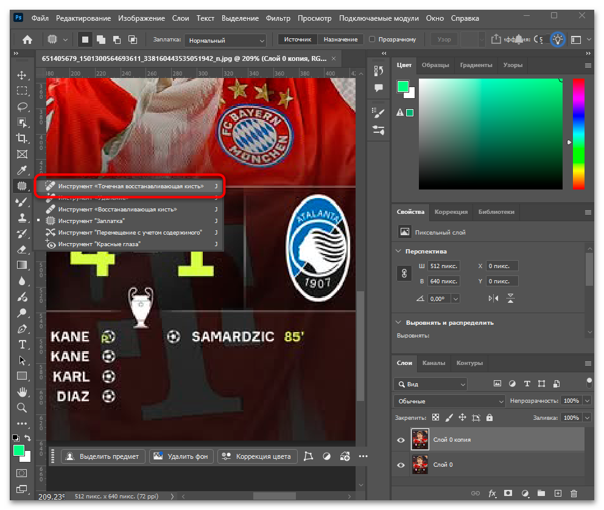Select the Gradient tool
The height and width of the screenshot is (510, 604).
coord(22,265)
